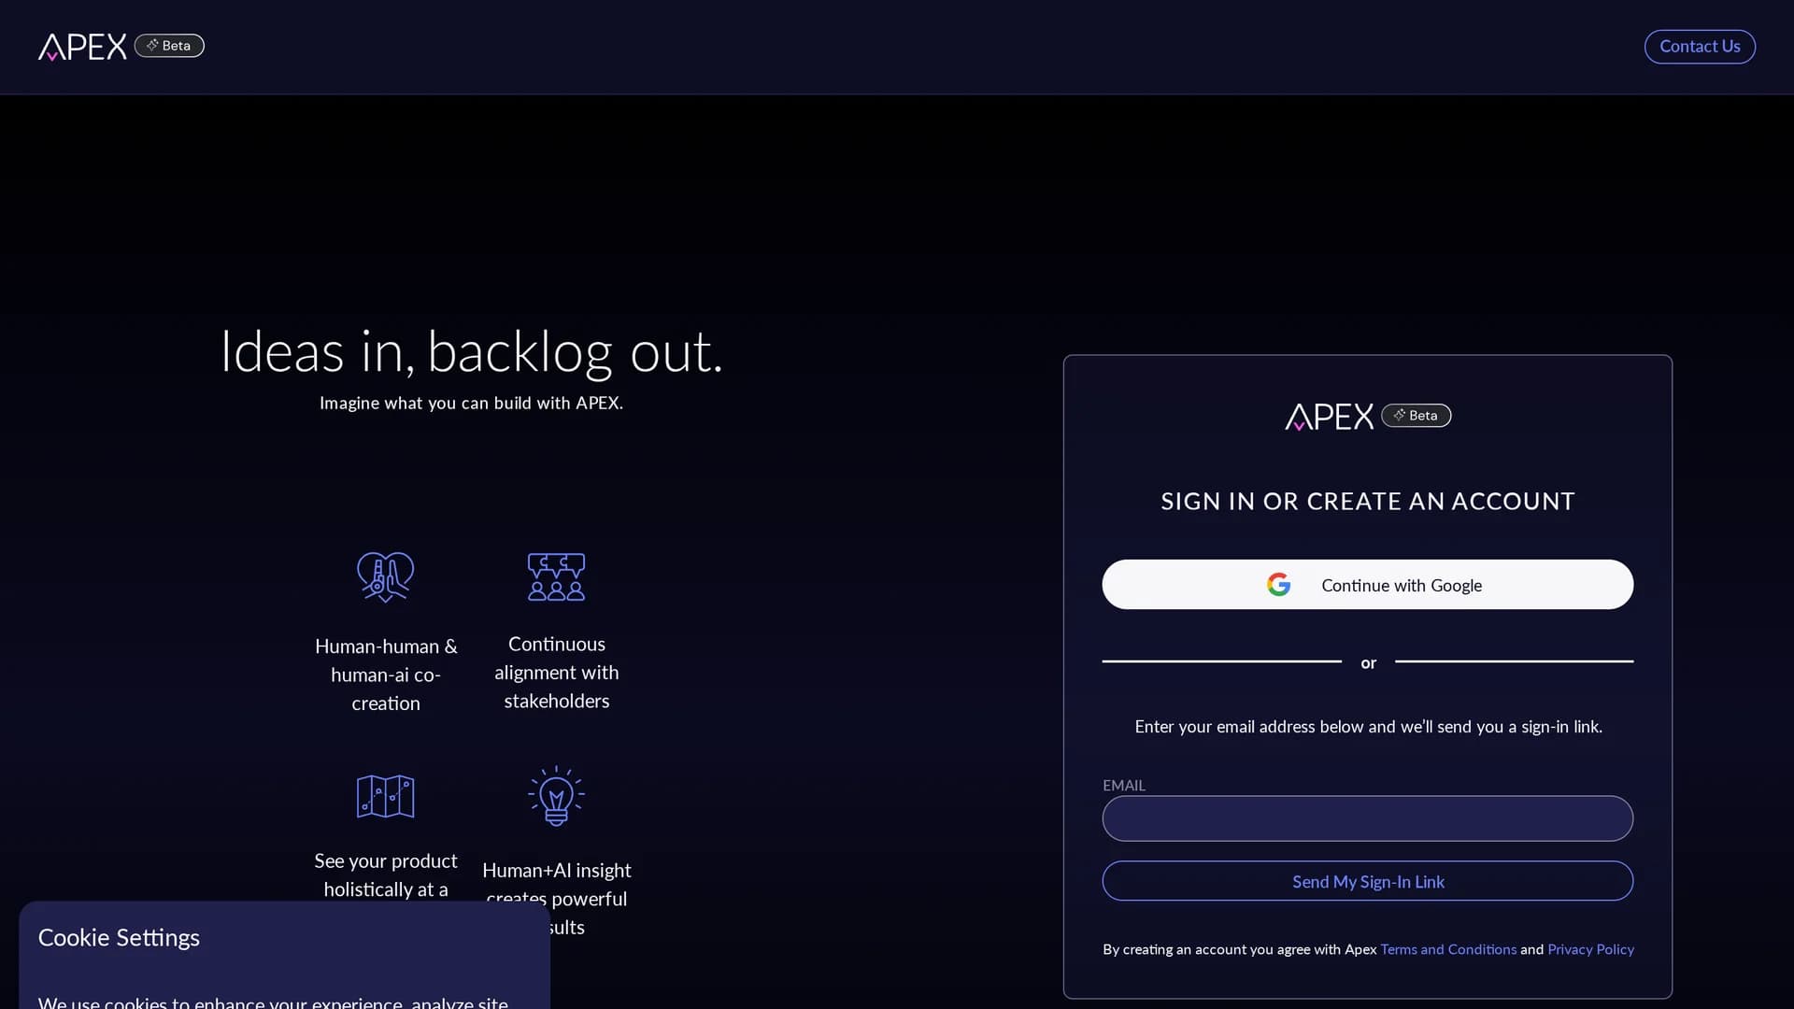Screen dimensions: 1794x1009
Task: Click the APEX logo in sign-in card
Action: click(1329, 417)
